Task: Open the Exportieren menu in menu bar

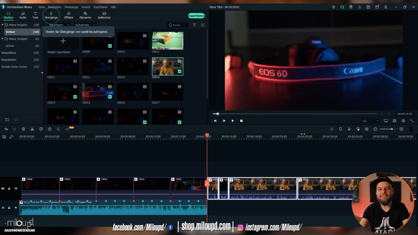Action: 100,7
